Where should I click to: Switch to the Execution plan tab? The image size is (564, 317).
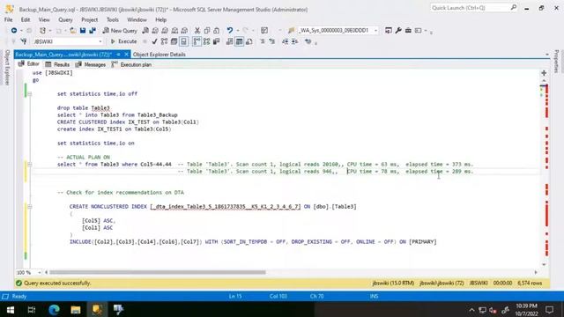tap(131, 64)
